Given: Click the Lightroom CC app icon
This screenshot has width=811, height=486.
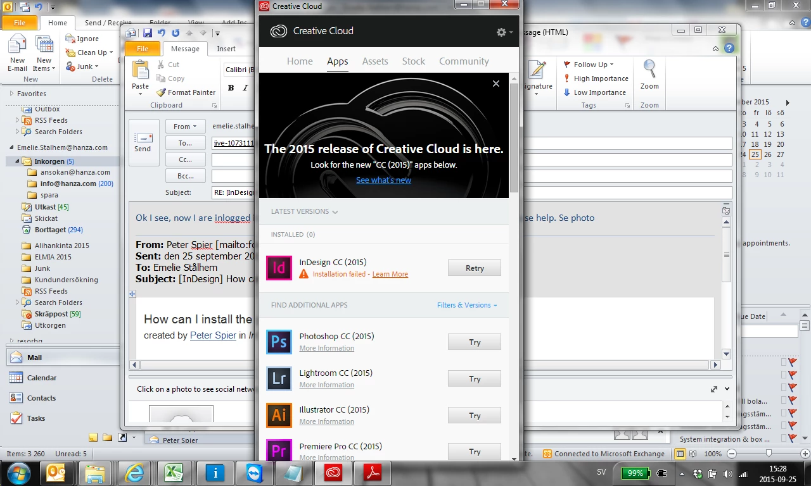Looking at the screenshot, I should [x=279, y=378].
